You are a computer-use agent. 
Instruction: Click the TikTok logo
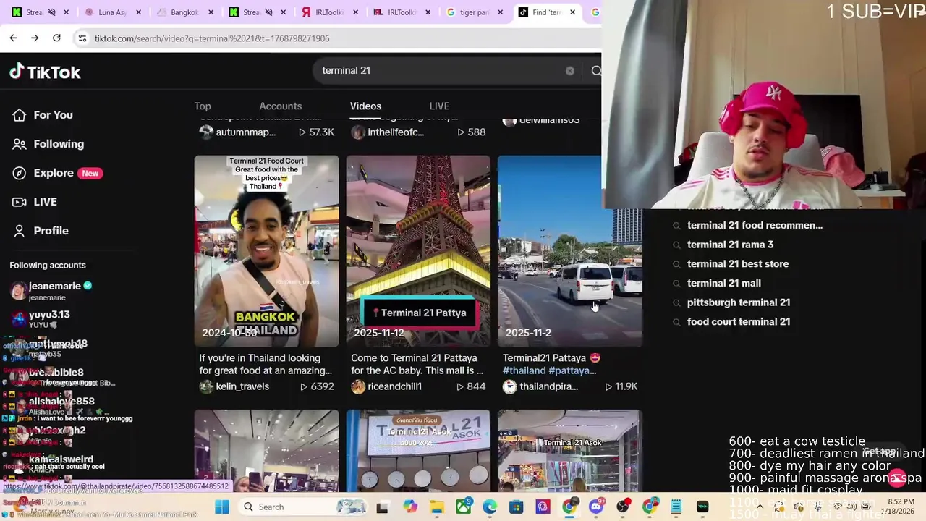[45, 72]
